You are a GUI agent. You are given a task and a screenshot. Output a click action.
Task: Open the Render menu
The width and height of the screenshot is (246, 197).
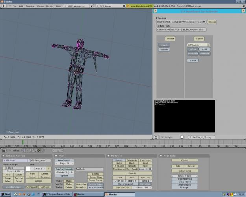coord(50,6)
